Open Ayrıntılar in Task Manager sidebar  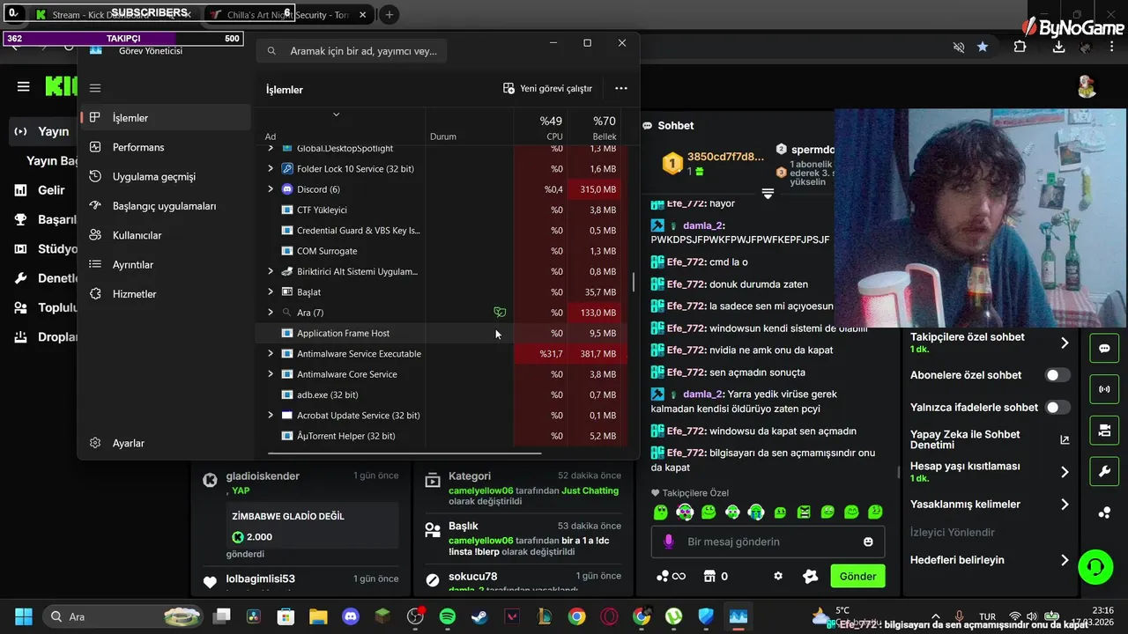[x=166, y=264]
